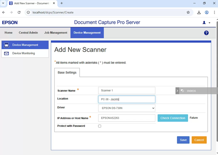The height and width of the screenshot is (155, 218).
Task: Focus the Scanner Name input field
Action: click(126, 91)
